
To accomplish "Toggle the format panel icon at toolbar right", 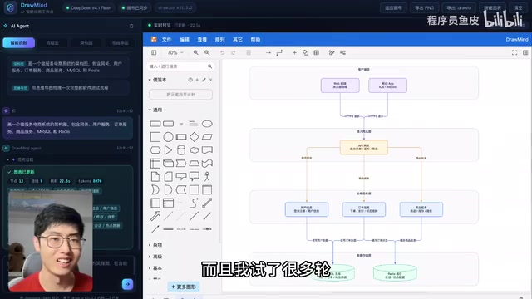I will pyautogui.click(x=525, y=52).
